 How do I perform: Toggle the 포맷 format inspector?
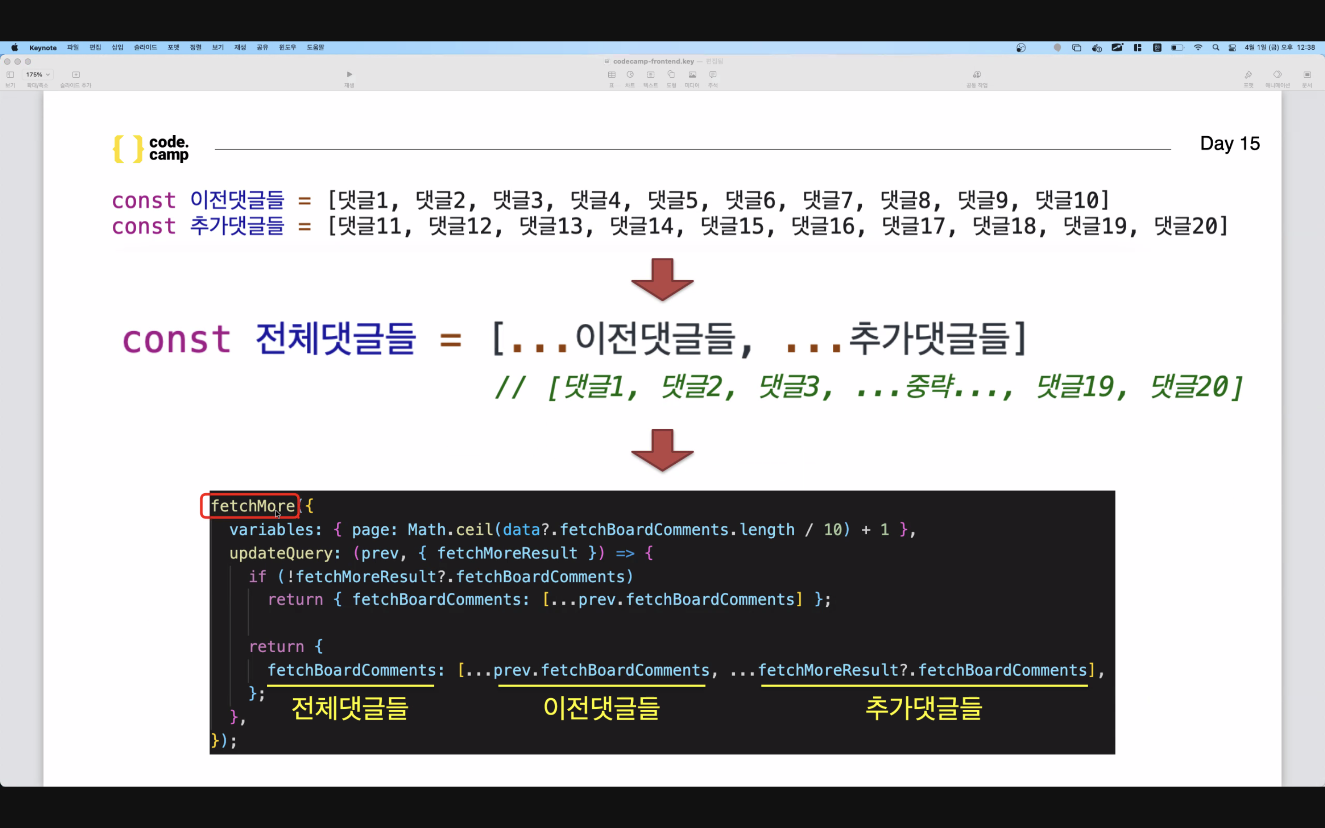1248,75
